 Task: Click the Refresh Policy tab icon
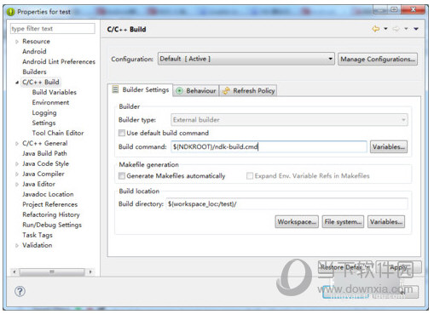(226, 91)
